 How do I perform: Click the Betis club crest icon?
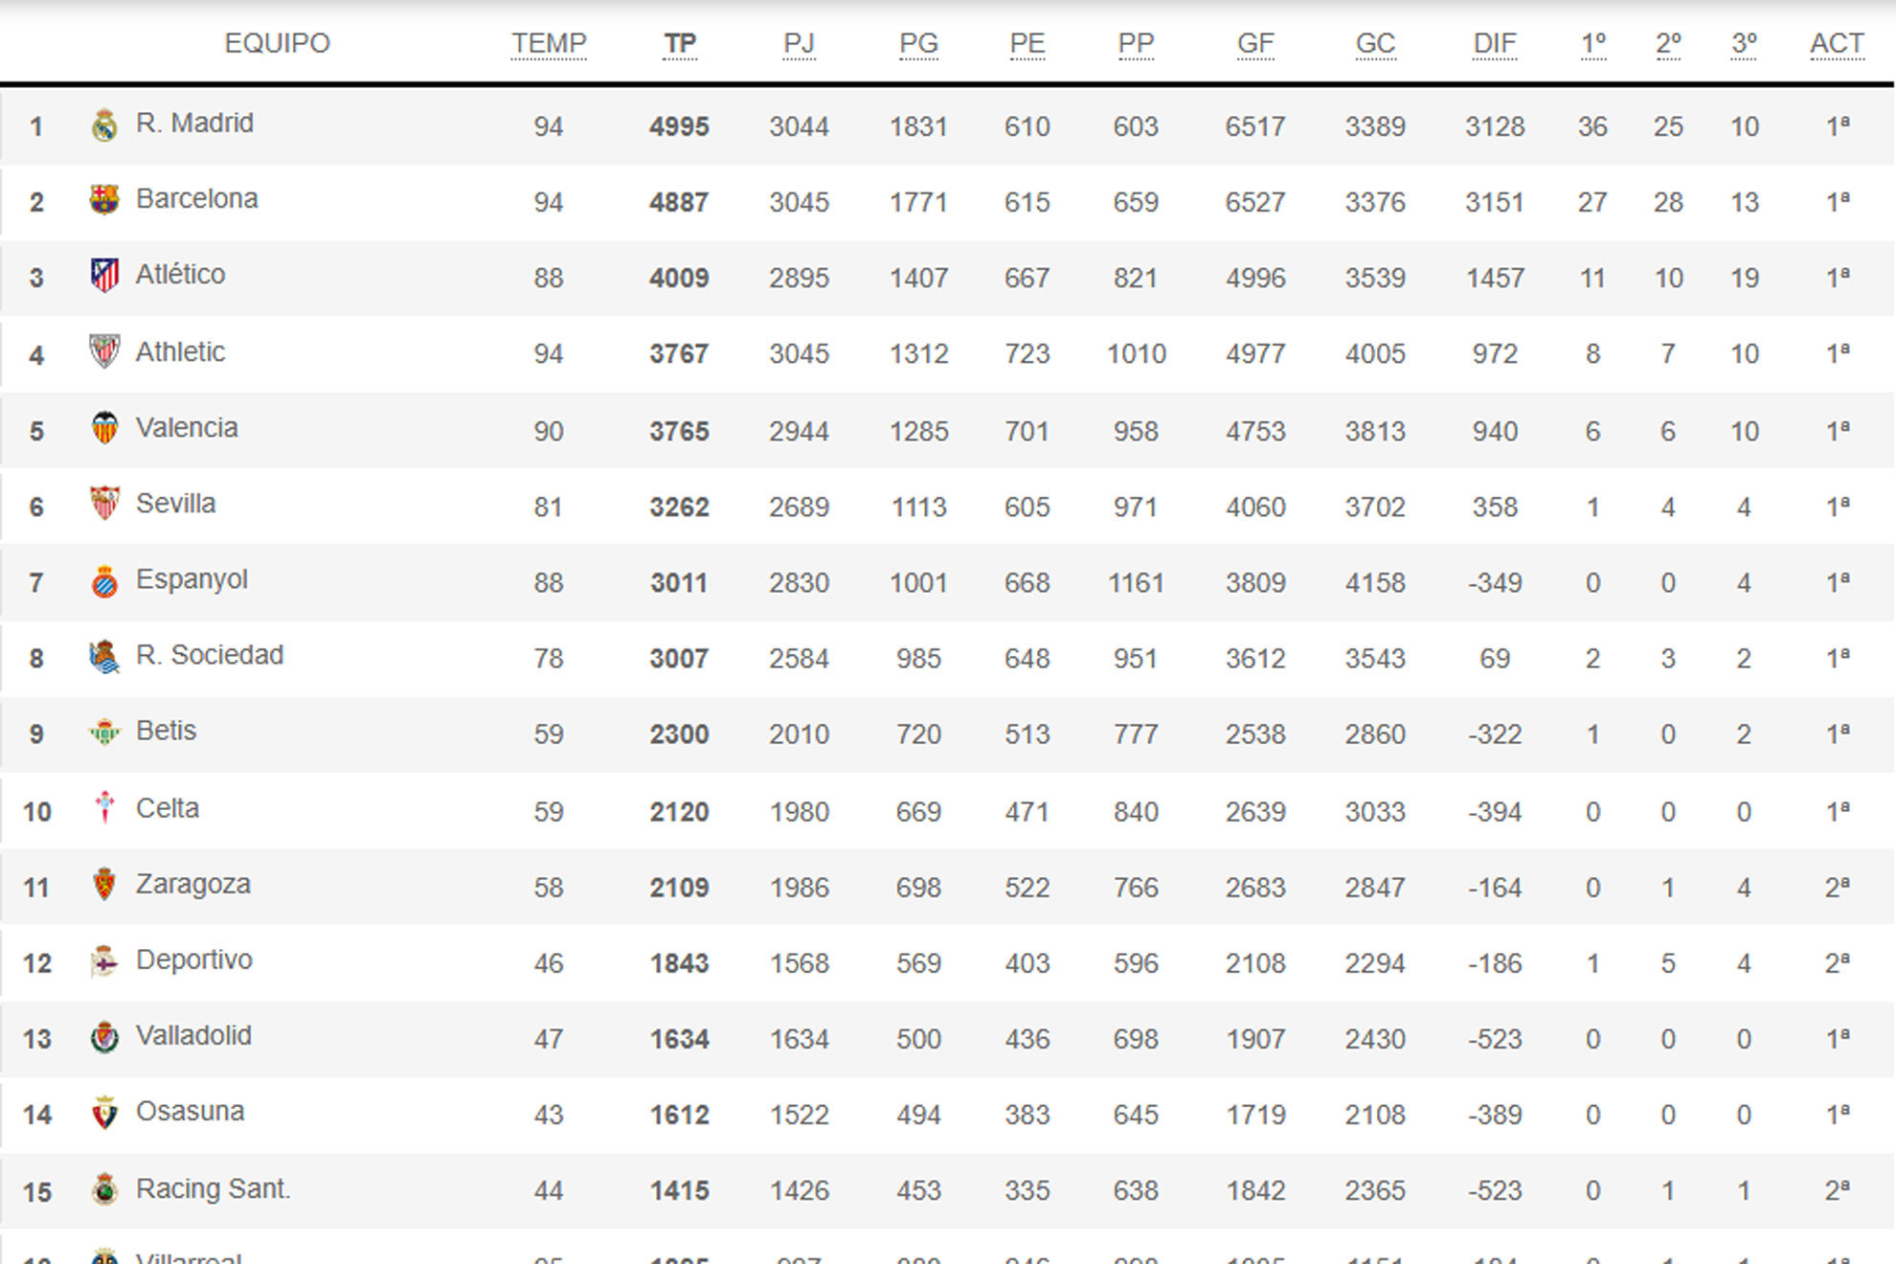pyautogui.click(x=104, y=733)
